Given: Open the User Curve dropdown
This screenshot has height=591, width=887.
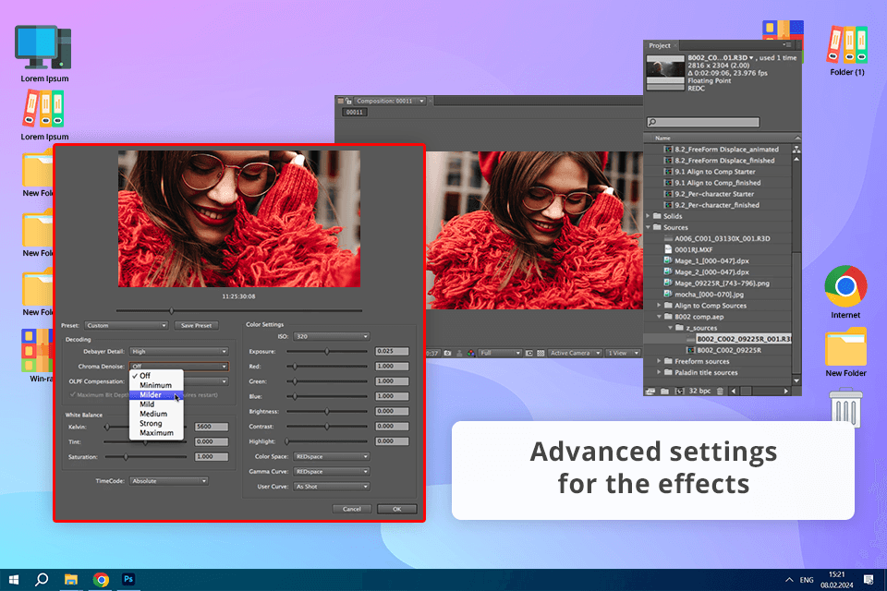Looking at the screenshot, I should 332,487.
